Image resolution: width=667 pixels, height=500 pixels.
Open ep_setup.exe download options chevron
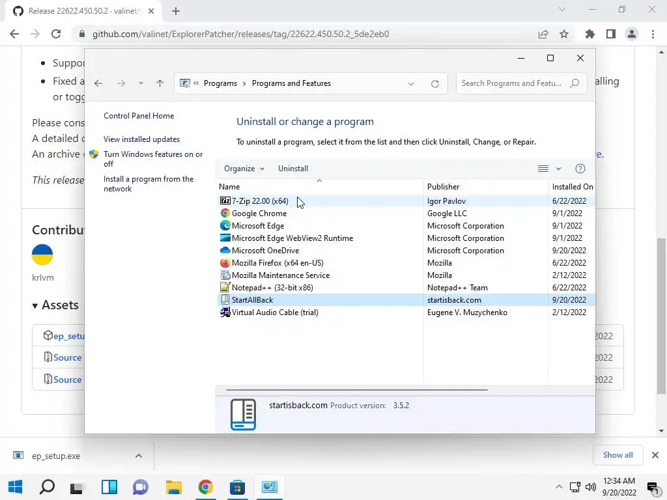[139, 456]
